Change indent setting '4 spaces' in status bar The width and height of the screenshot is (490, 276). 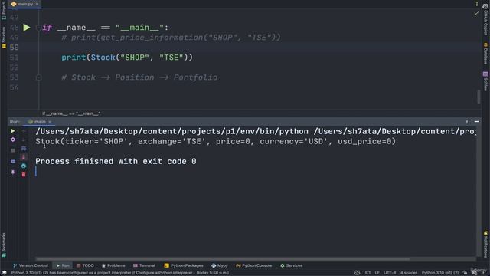[409, 273]
